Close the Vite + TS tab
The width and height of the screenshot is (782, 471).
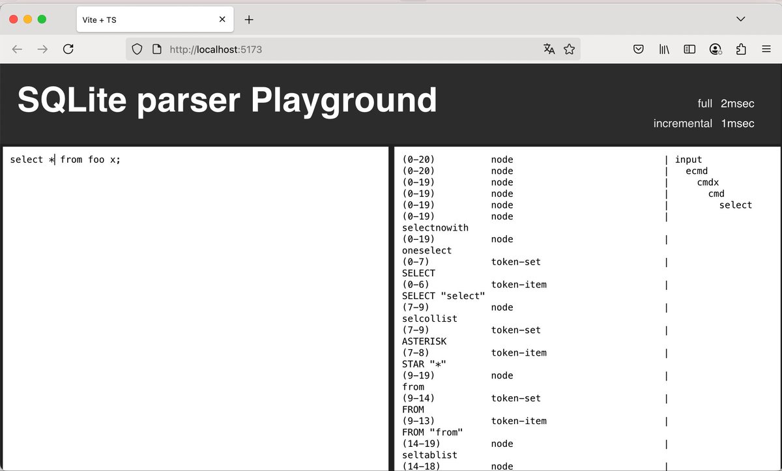tap(222, 20)
